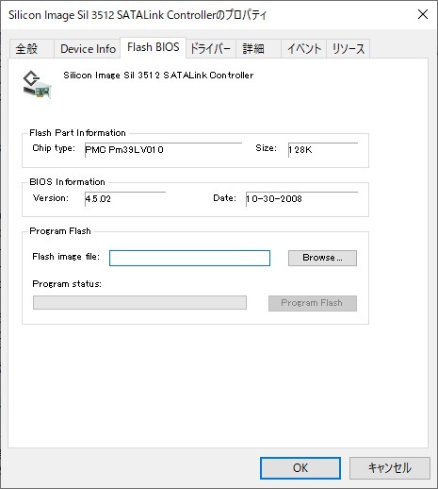Click the Chip type field PMC Pm39LV010

tap(163, 150)
